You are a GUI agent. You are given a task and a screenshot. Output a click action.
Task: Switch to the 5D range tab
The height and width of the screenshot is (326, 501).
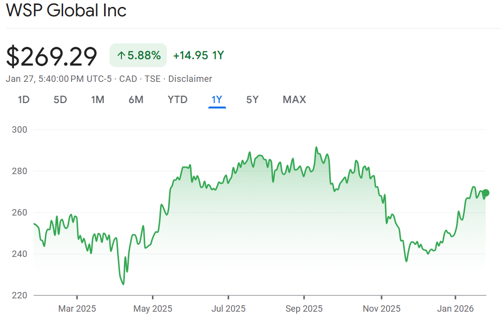(60, 100)
